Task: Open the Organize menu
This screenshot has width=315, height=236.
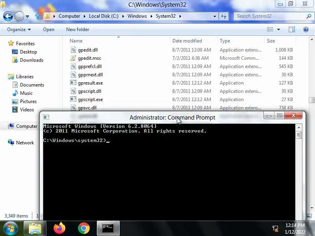Action: pyautogui.click(x=19, y=29)
